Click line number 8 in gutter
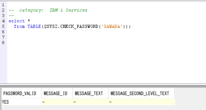Screen dimensions: 206x110 coord(3,43)
